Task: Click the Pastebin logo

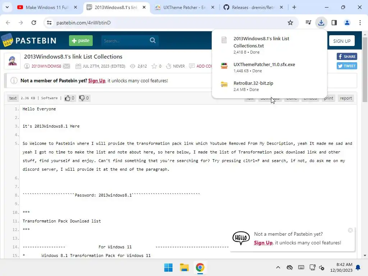Action: point(29,40)
